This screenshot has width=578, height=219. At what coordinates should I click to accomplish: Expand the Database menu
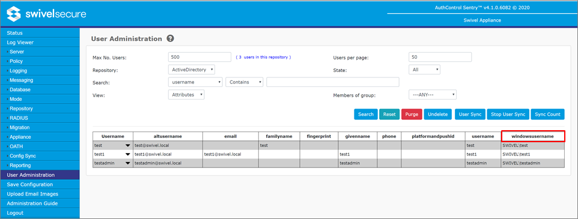(40, 89)
